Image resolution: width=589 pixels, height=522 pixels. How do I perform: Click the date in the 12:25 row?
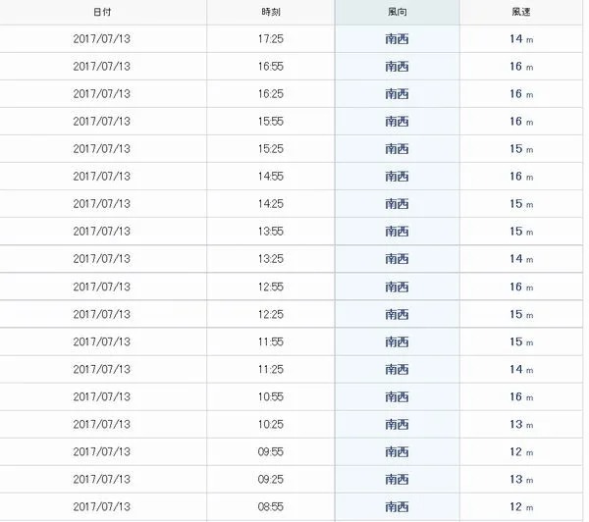[x=102, y=314]
